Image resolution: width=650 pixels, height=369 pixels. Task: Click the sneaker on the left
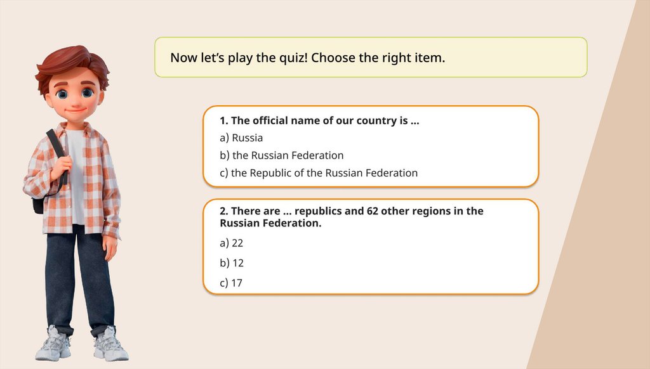pyautogui.click(x=53, y=346)
